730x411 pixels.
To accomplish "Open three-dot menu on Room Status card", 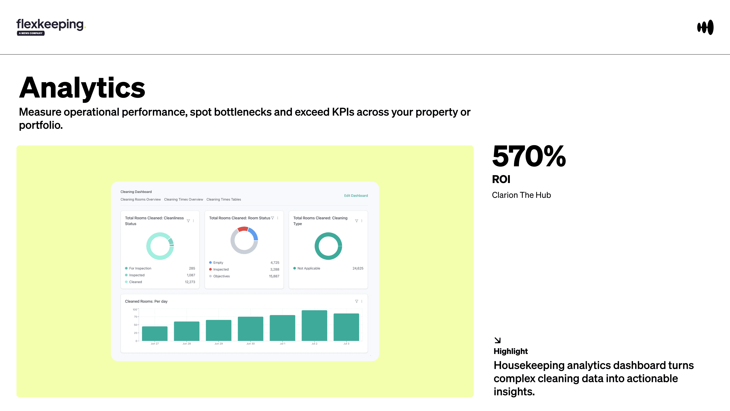I will click(277, 218).
